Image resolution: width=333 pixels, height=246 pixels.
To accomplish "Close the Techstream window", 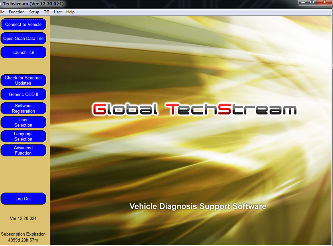I will (324, 2).
